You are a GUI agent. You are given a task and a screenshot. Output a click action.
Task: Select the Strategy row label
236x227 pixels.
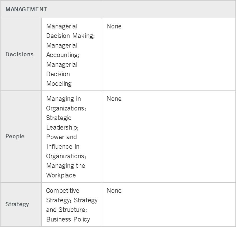tap(17, 204)
